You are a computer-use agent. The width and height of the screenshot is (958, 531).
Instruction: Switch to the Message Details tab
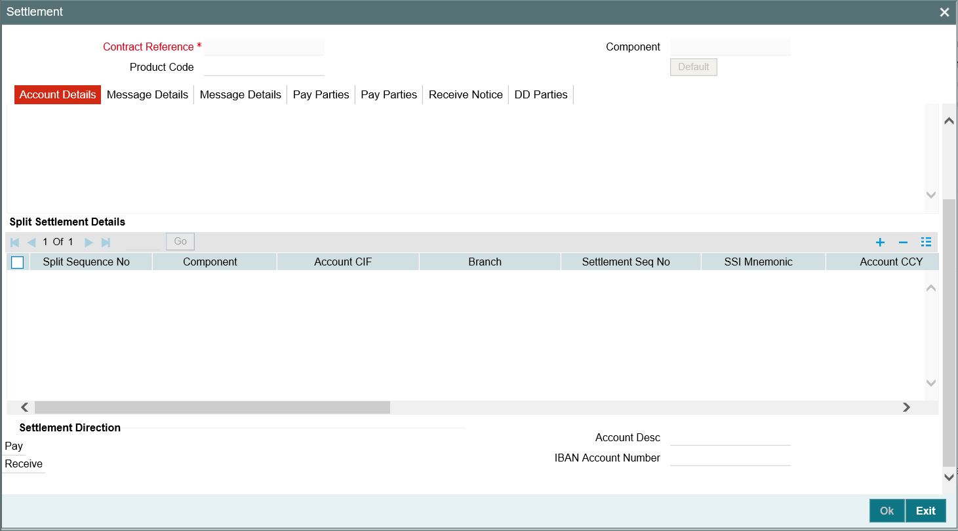click(148, 94)
